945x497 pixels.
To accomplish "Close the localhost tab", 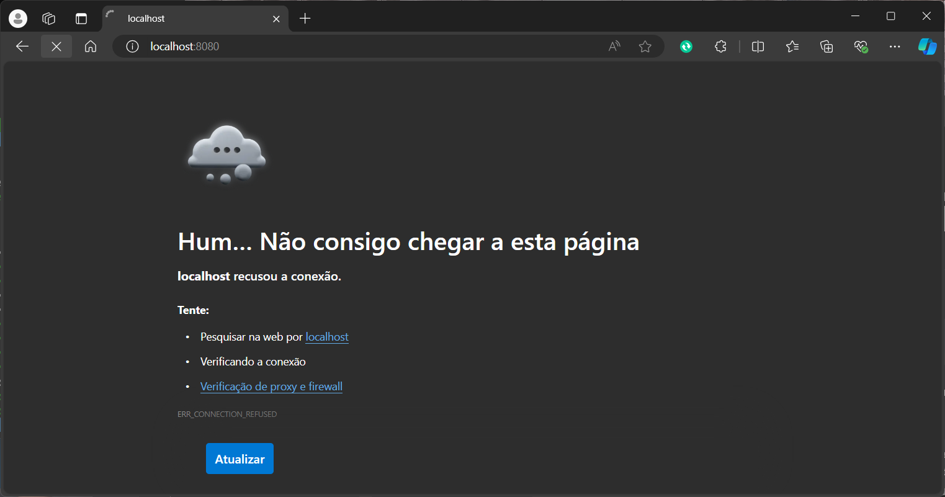I will 277,19.
